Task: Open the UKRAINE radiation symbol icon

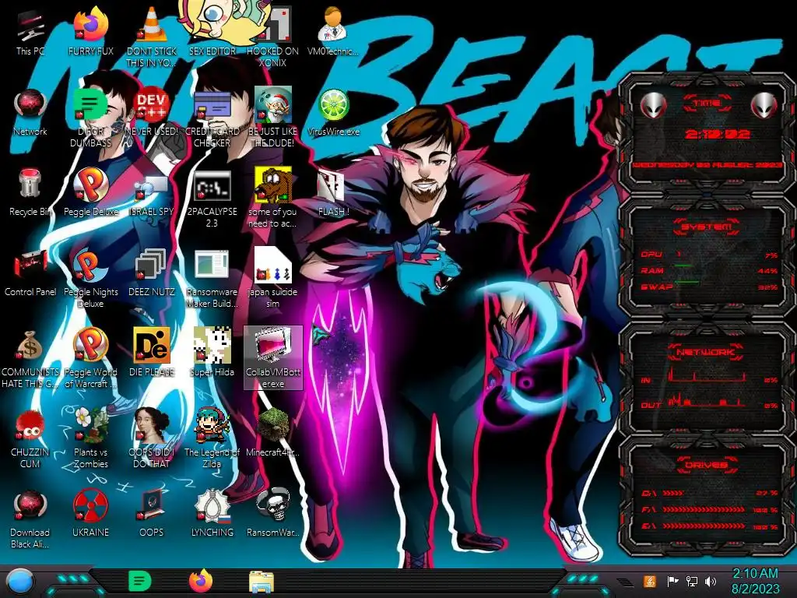Action: click(90, 514)
